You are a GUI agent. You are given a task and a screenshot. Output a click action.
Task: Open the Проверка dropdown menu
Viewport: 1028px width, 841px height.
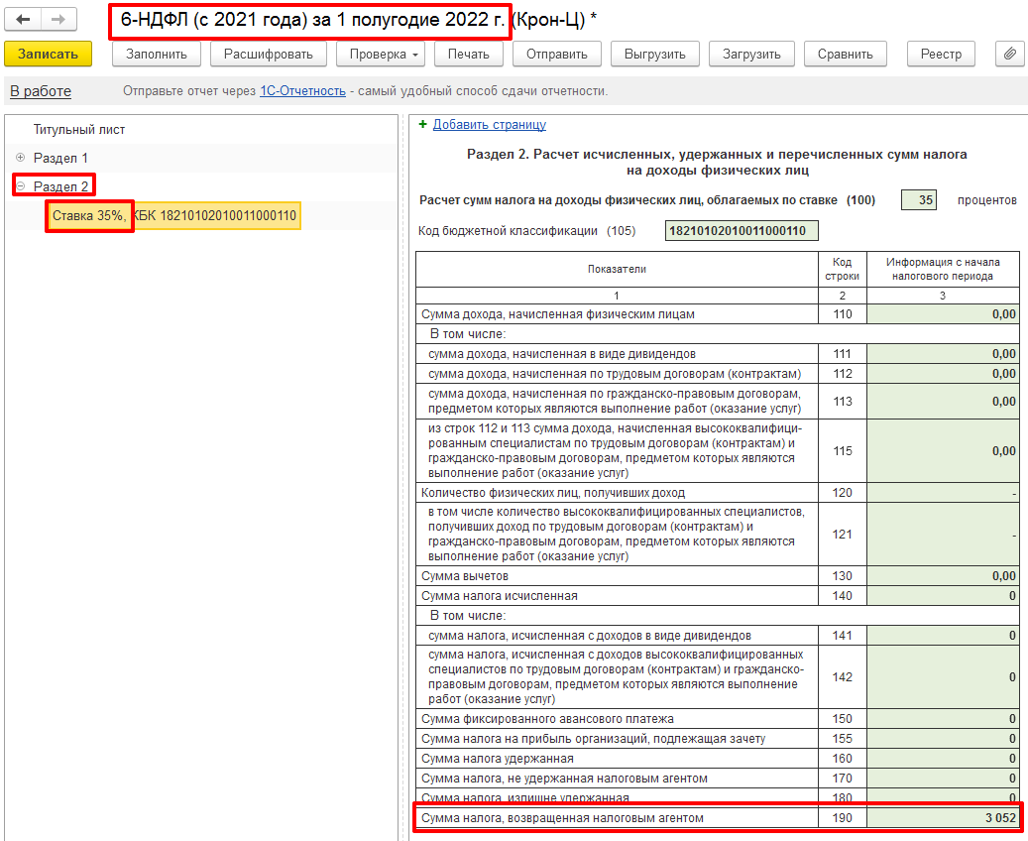[x=381, y=54]
